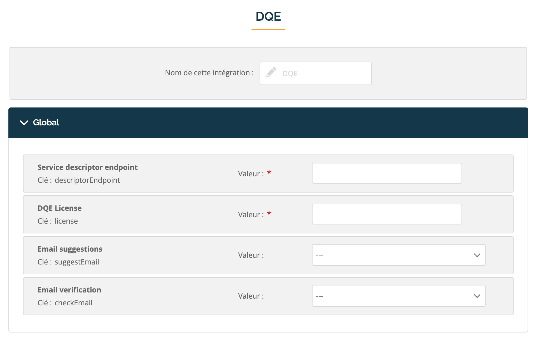
Task: Focus the Service descriptor endpoint value field
Action: pyautogui.click(x=387, y=173)
